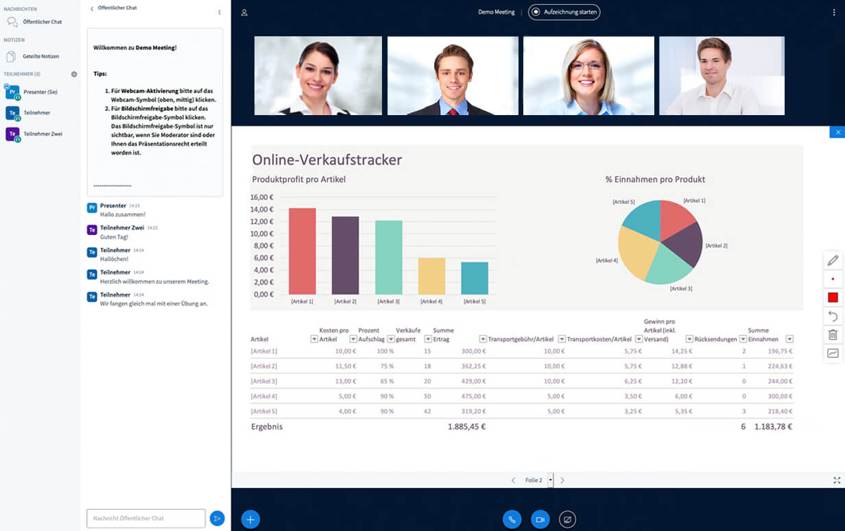Send a public chat message
845x531 pixels.
point(217,519)
